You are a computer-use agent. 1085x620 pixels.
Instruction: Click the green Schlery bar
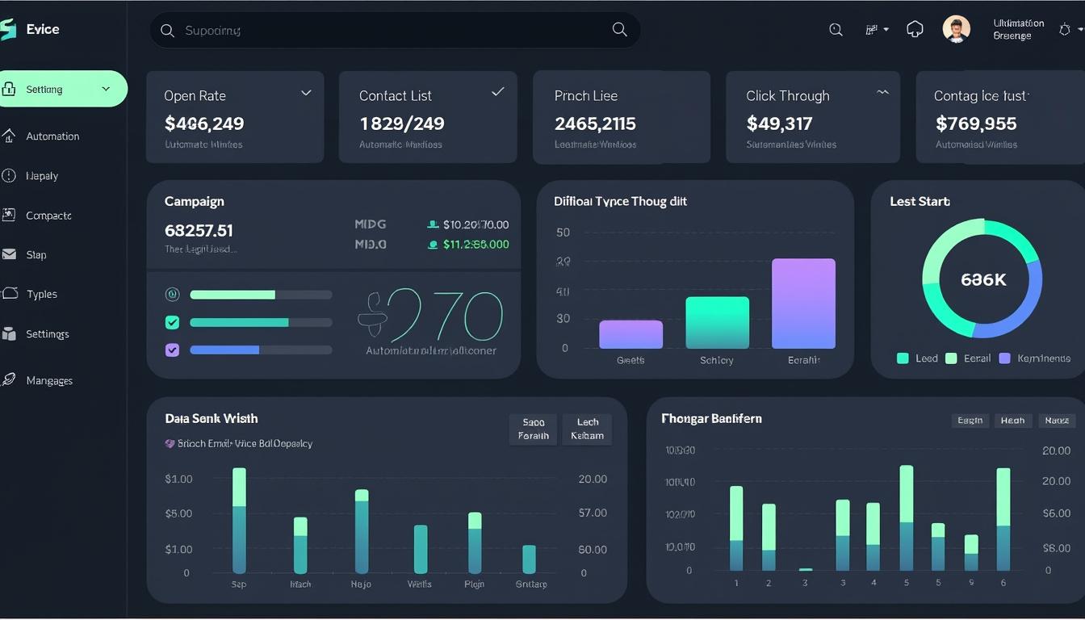pyautogui.click(x=717, y=323)
